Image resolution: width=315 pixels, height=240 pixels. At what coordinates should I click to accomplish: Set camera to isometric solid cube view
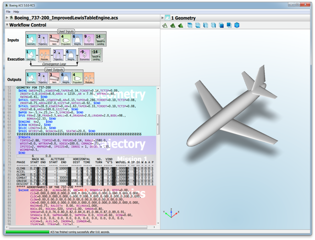237,25
